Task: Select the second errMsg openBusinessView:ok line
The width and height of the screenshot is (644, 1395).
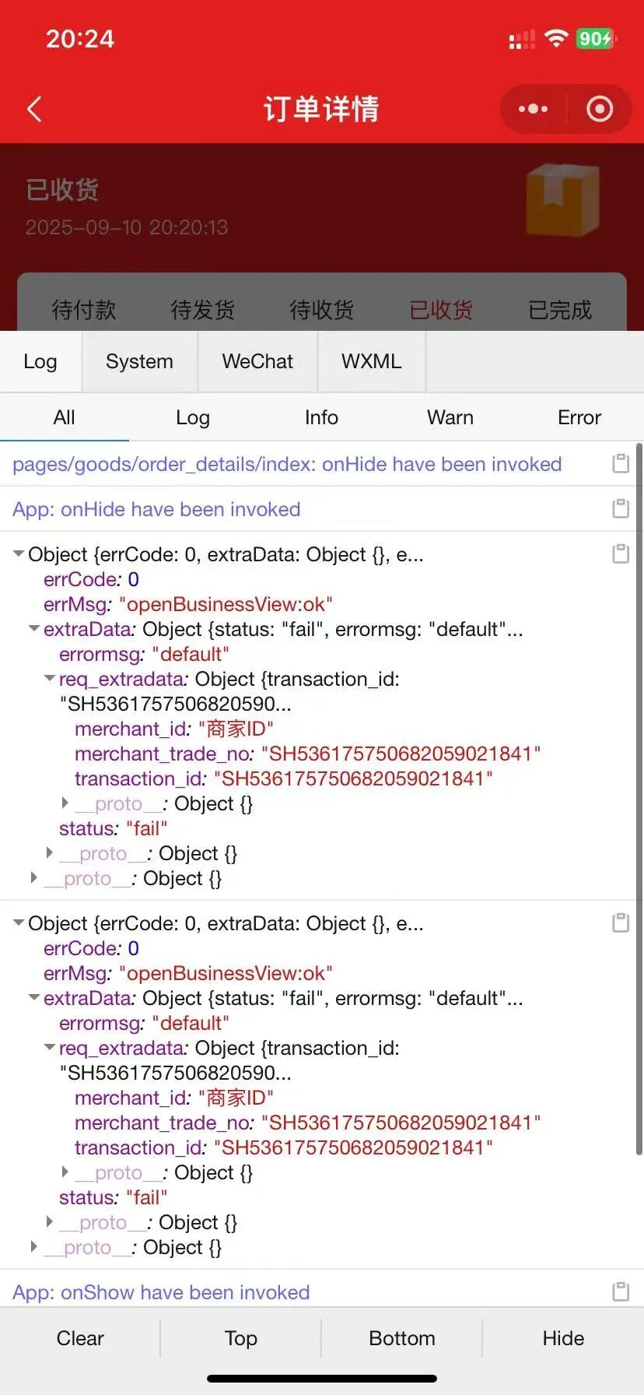Action: 188,973
